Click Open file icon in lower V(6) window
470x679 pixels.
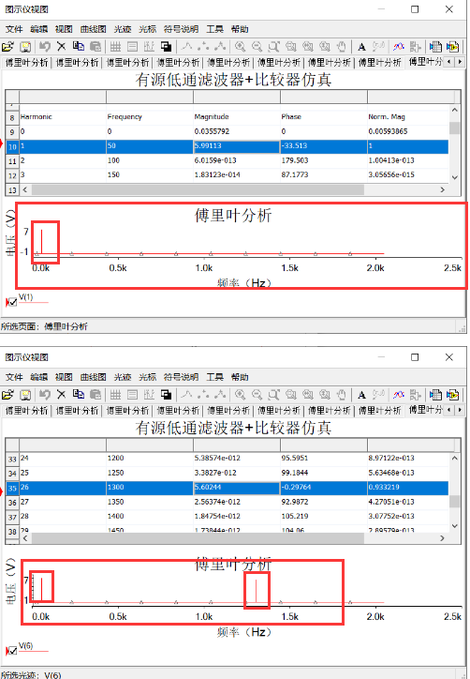point(8,395)
